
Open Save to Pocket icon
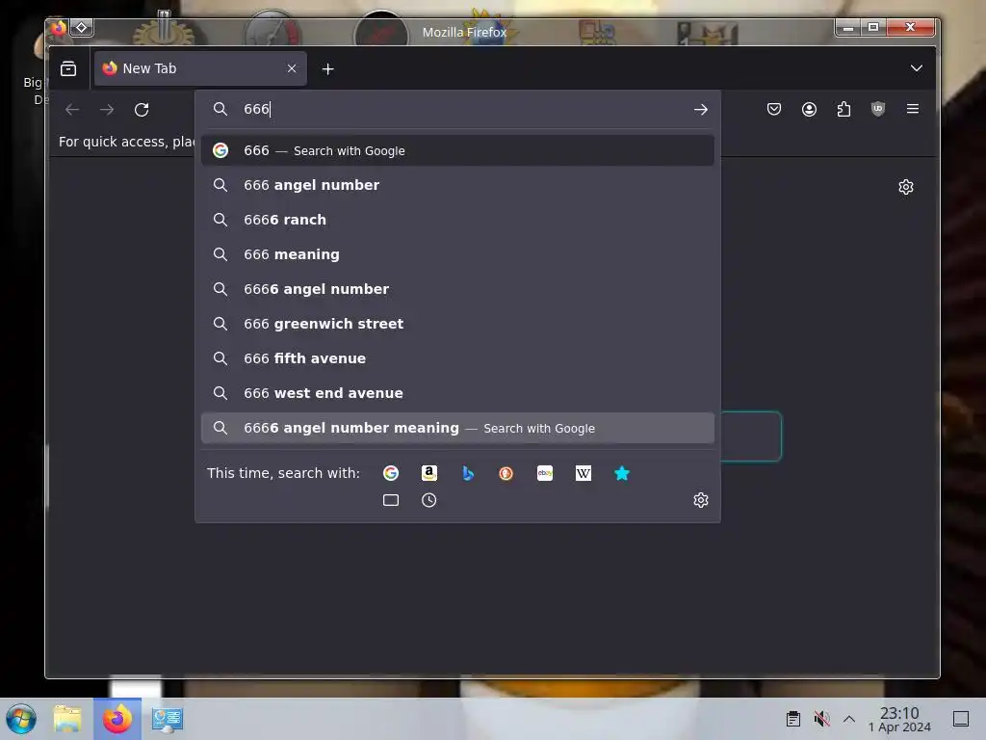[774, 110]
